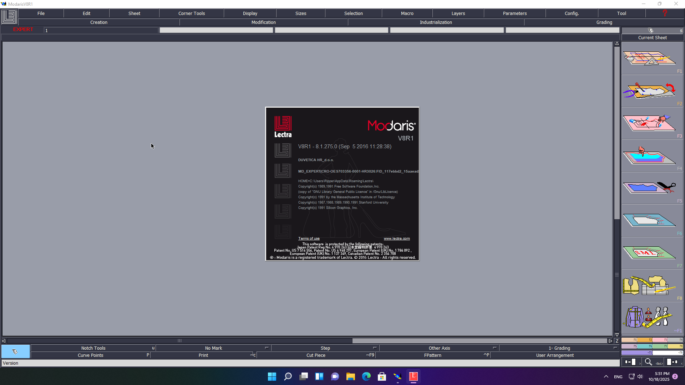Open the Corner Tools menu
The height and width of the screenshot is (385, 685).
(x=192, y=13)
